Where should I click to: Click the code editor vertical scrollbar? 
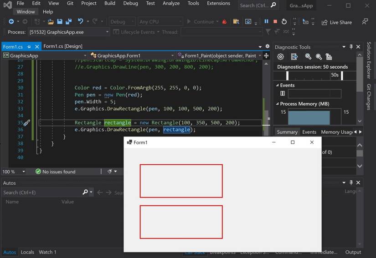pyautogui.click(x=266, y=99)
